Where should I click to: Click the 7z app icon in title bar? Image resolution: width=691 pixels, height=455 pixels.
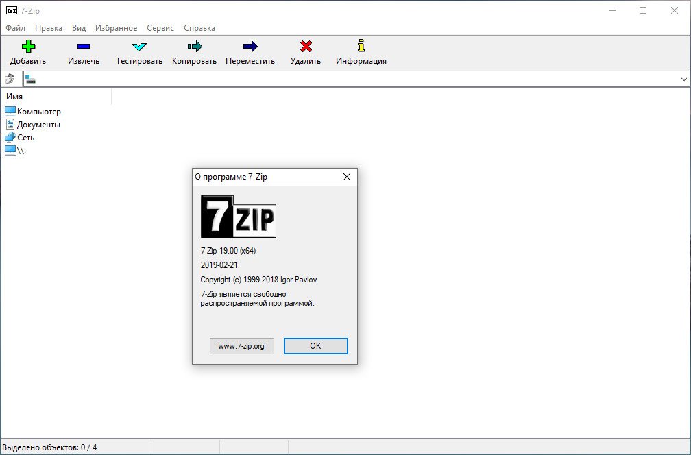click(x=12, y=10)
